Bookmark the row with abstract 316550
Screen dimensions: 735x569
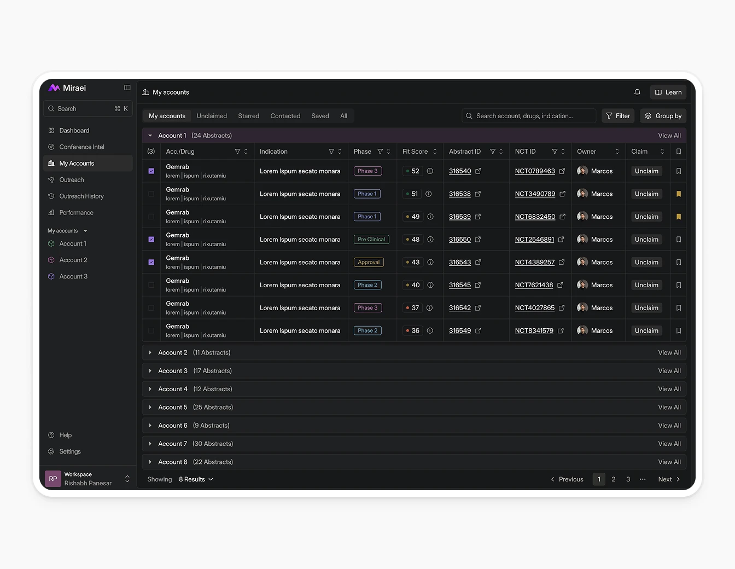679,240
